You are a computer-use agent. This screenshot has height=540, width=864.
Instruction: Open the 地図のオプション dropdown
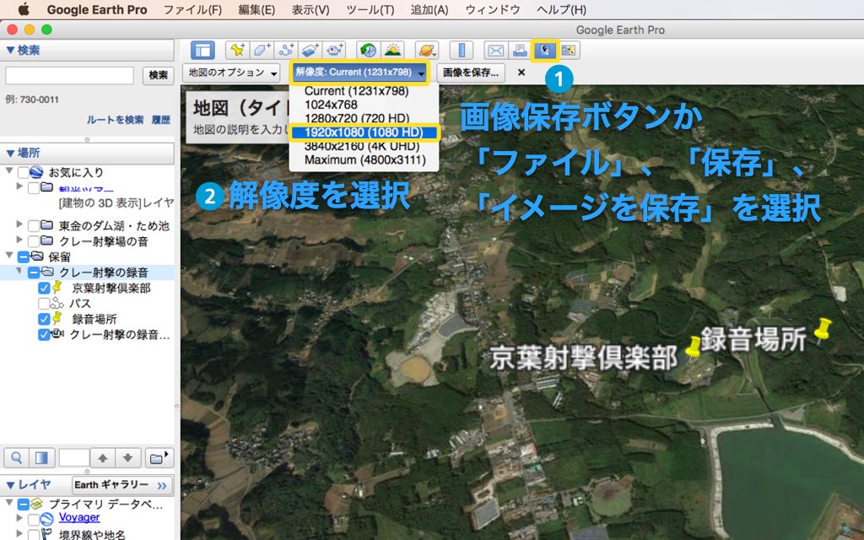point(231,73)
